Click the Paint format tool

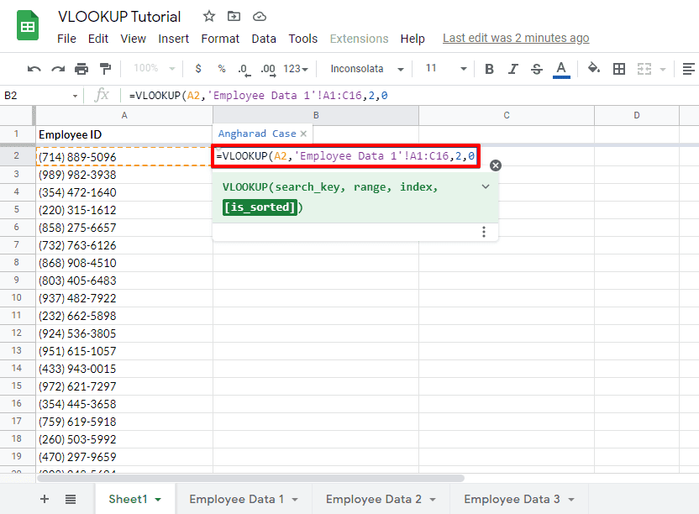pos(104,68)
